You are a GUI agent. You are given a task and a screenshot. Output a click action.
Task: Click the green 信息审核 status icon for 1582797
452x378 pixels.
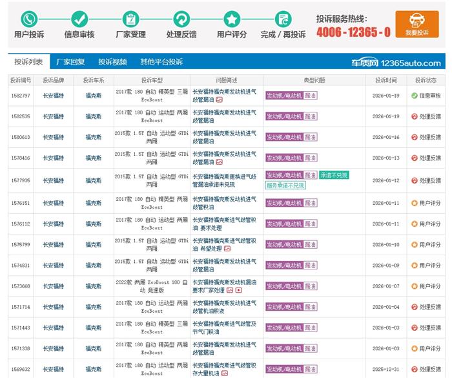[414, 96]
